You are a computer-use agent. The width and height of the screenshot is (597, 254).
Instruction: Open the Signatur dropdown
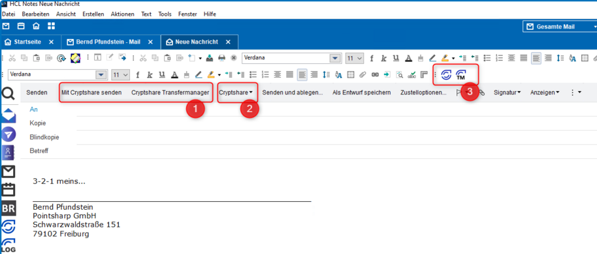tap(507, 92)
